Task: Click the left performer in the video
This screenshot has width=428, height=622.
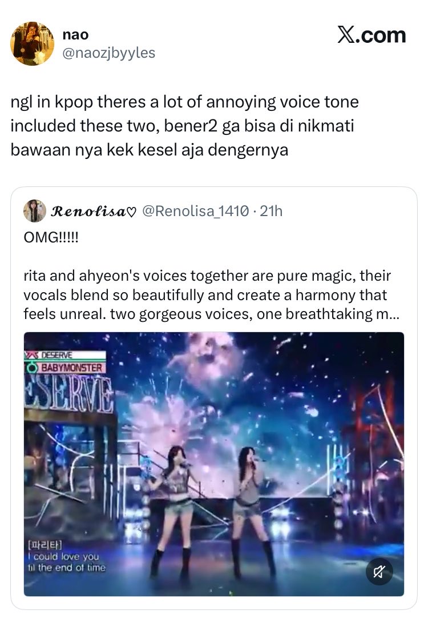Action: point(175,511)
